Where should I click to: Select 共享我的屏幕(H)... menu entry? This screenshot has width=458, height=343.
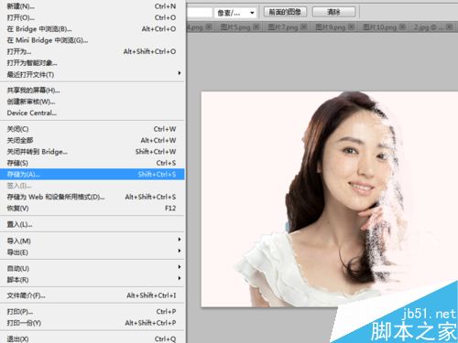click(92, 90)
